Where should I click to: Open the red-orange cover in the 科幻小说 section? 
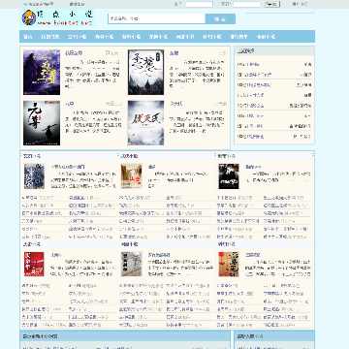point(229,264)
